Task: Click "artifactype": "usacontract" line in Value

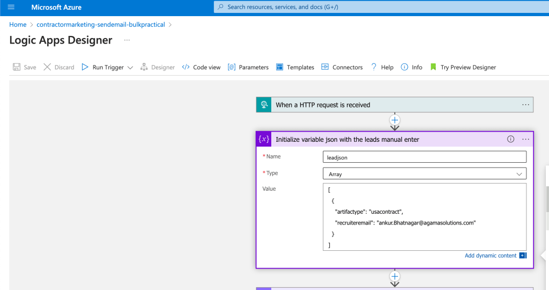Action: point(369,212)
